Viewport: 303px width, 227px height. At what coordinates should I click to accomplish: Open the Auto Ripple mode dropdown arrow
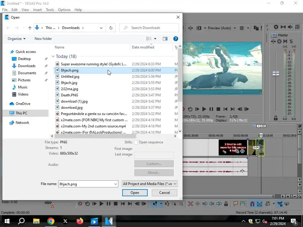(x=274, y=204)
